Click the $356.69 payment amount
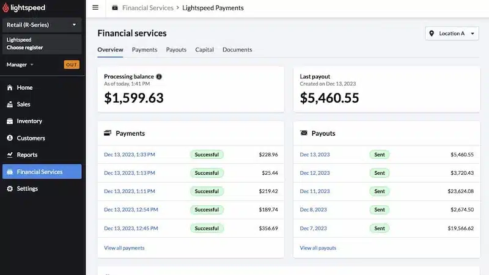Viewport: 489px width, 275px height. pyautogui.click(x=268, y=228)
